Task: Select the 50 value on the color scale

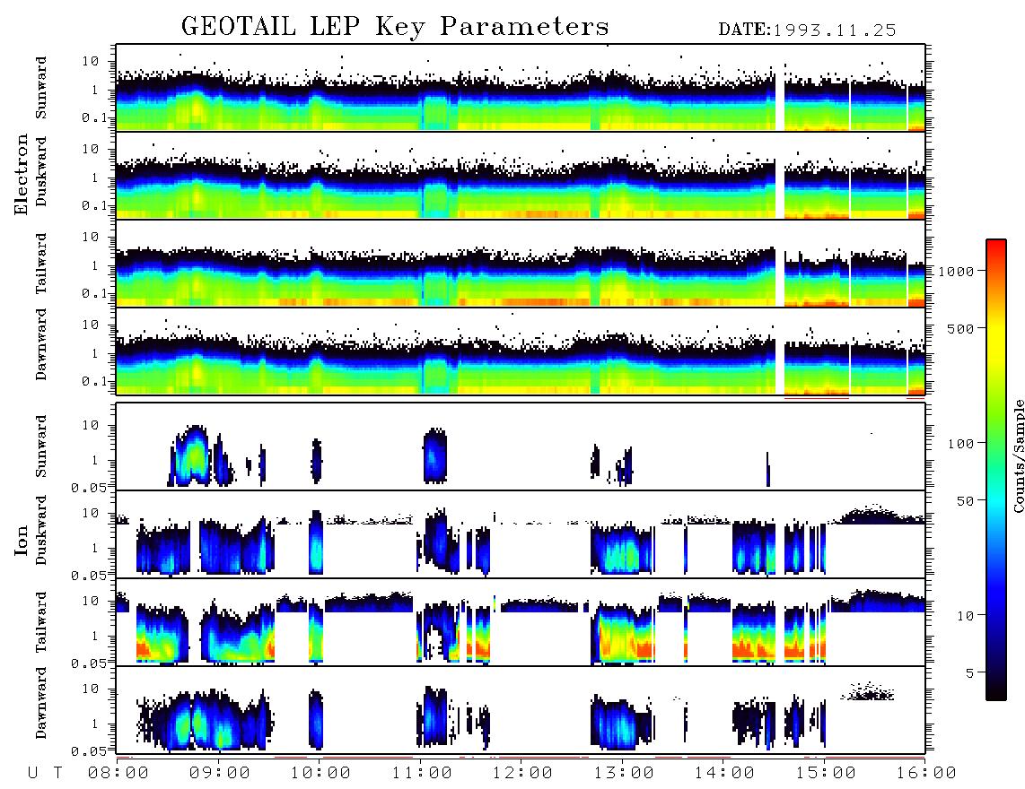Action: [x=965, y=501]
